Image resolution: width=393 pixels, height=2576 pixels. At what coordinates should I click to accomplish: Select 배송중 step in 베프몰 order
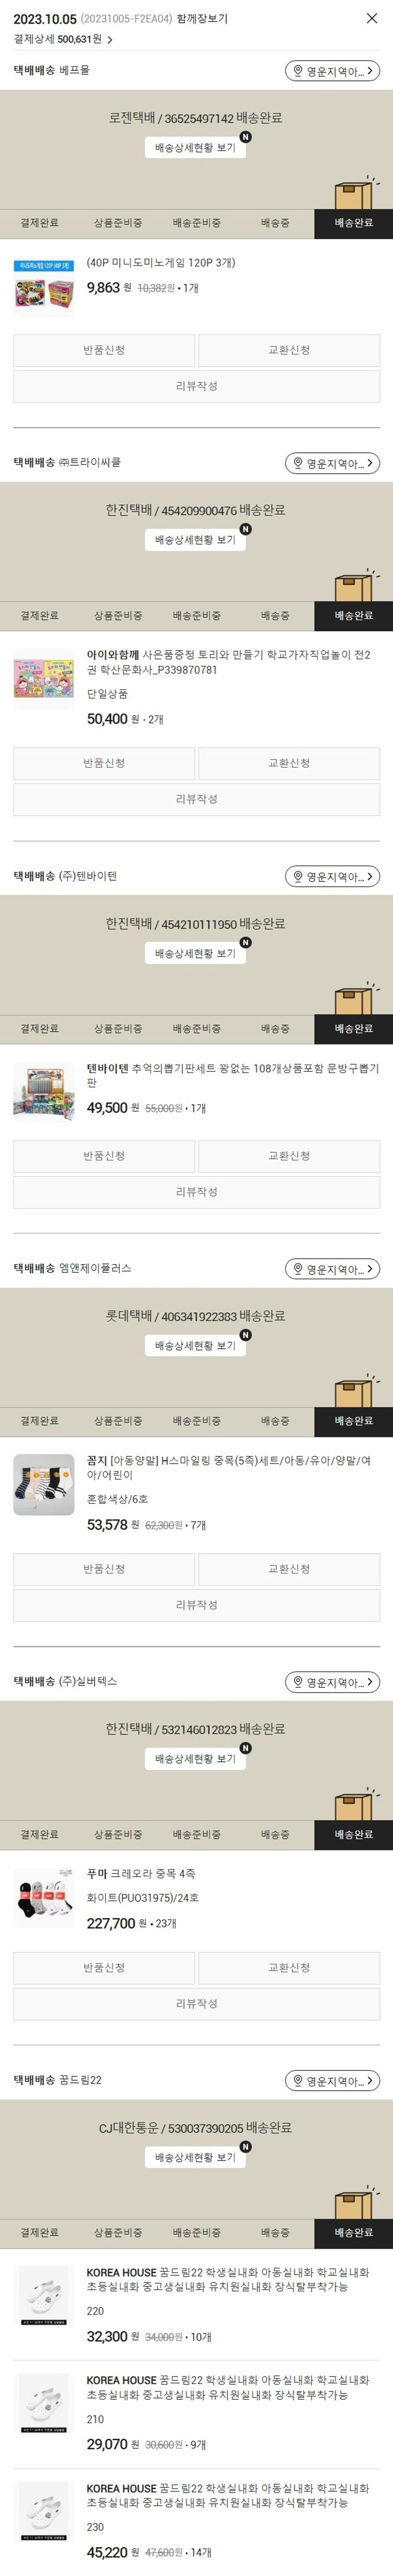[x=275, y=223]
